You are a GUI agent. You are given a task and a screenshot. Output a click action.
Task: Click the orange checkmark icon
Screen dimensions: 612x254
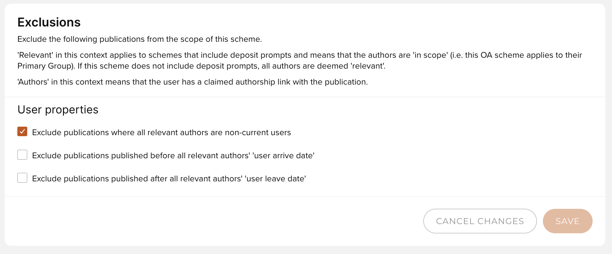pos(22,132)
